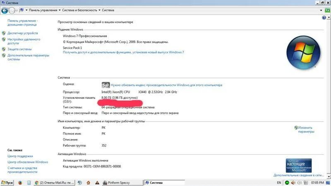Click the shield icon next to Диспетчер устройств

click(x=4, y=33)
